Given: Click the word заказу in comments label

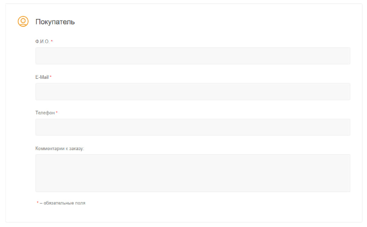Looking at the screenshot, I should pos(76,149).
